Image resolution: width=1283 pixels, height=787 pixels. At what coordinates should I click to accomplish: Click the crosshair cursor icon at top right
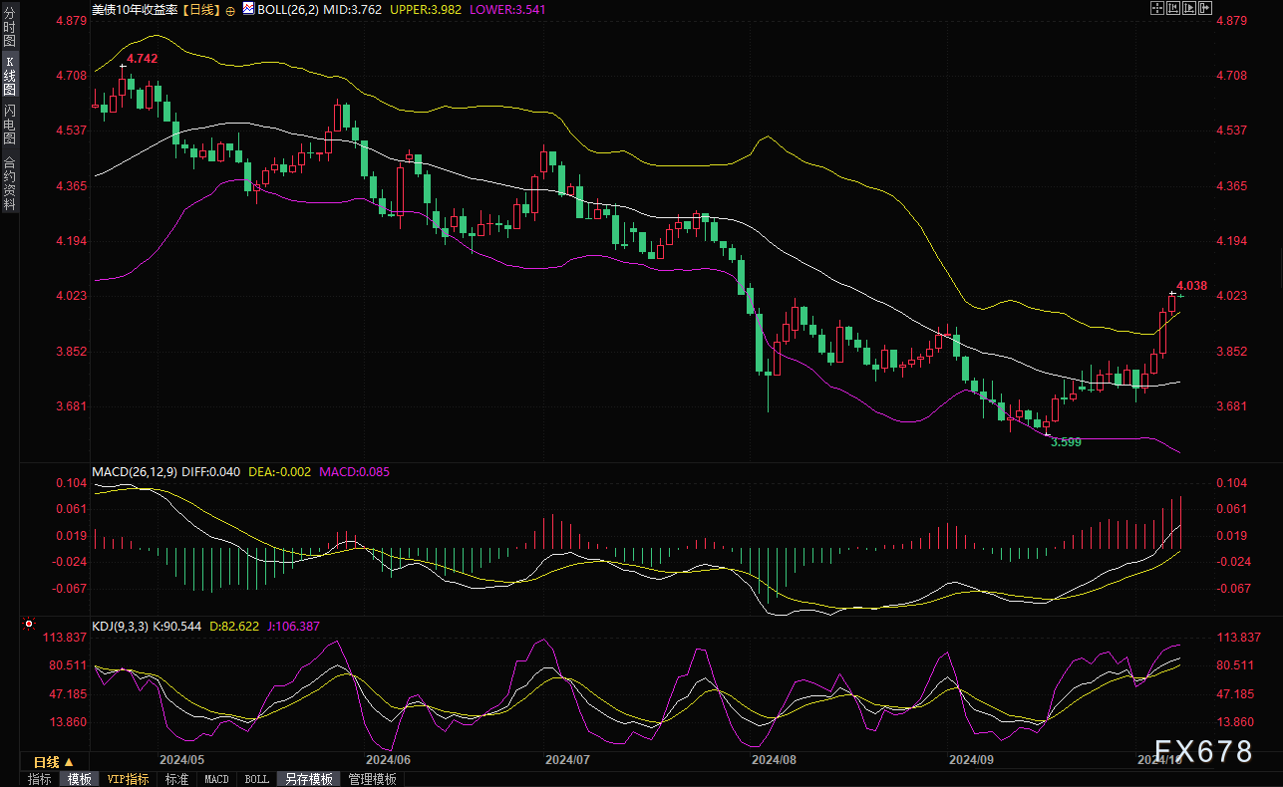click(1156, 8)
